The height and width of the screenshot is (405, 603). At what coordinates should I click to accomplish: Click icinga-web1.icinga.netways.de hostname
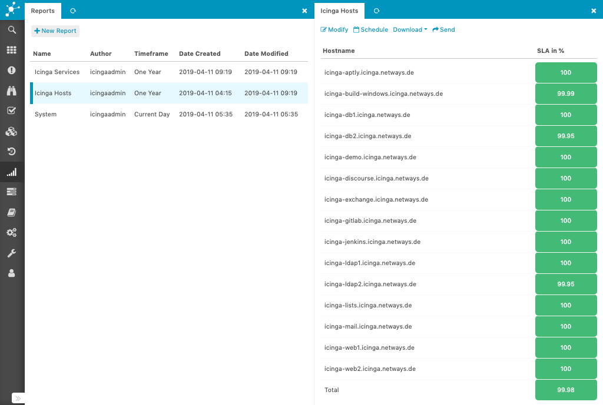pos(369,347)
